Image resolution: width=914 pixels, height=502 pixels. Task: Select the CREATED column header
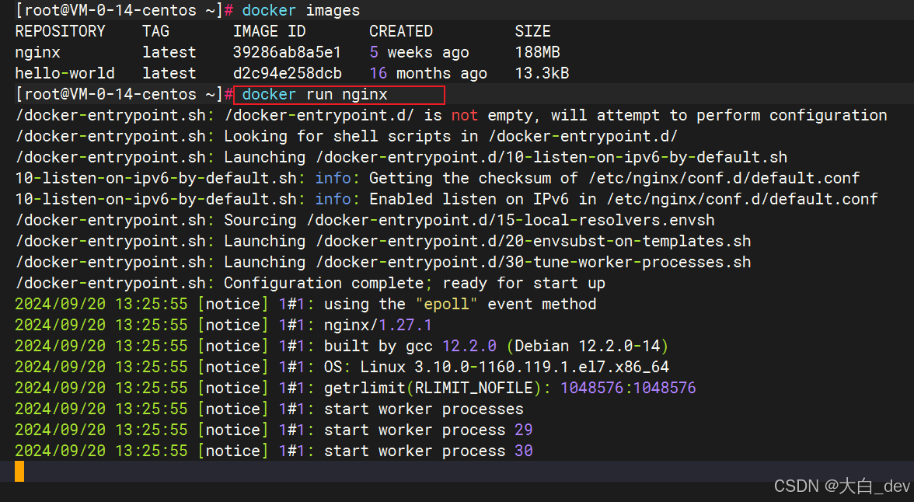coord(401,32)
